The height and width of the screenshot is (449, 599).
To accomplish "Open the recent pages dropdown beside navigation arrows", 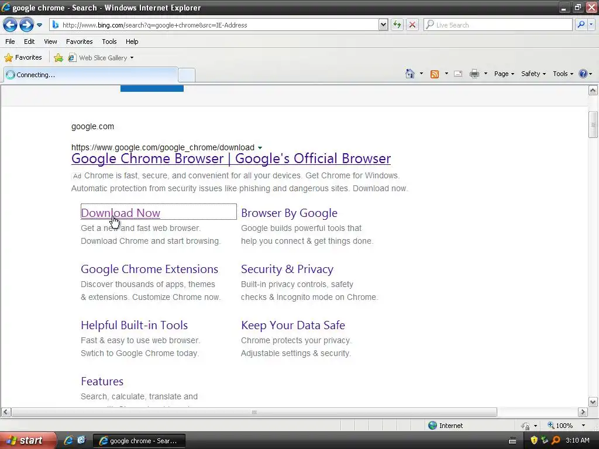I will (x=39, y=25).
